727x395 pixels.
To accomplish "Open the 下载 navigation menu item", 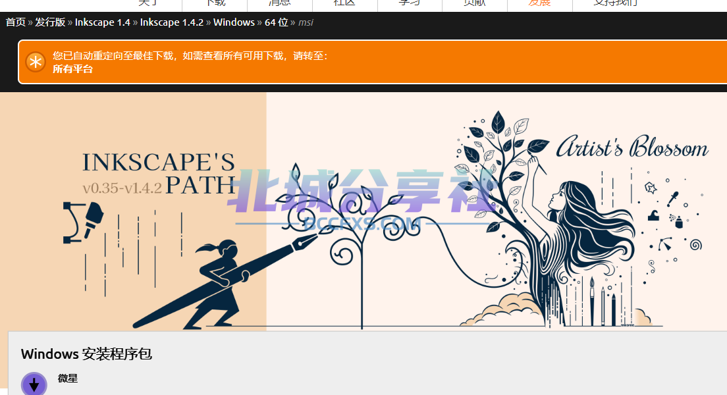I will 215,3.
